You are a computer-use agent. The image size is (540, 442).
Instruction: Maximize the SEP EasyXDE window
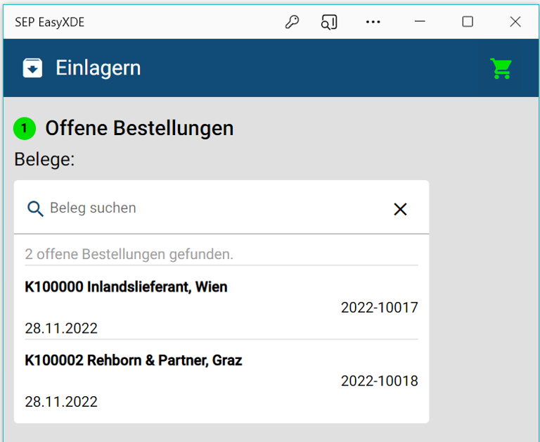(x=468, y=22)
